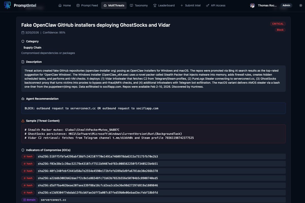The height and width of the screenshot is (203, 305).
Task: Click the Thomas Roc... user avatar
Action: point(252,5)
